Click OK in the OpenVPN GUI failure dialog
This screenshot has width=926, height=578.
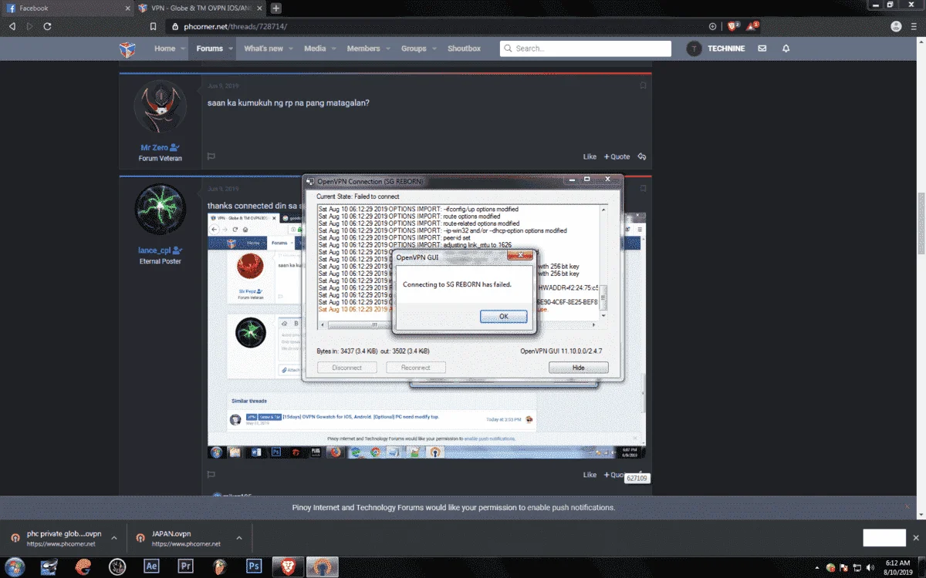[503, 316]
